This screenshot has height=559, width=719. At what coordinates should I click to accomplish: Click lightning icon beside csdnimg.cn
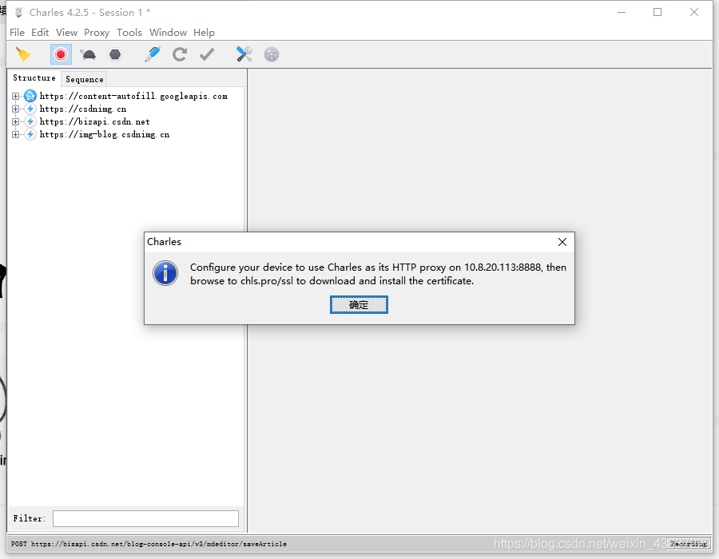(30, 109)
